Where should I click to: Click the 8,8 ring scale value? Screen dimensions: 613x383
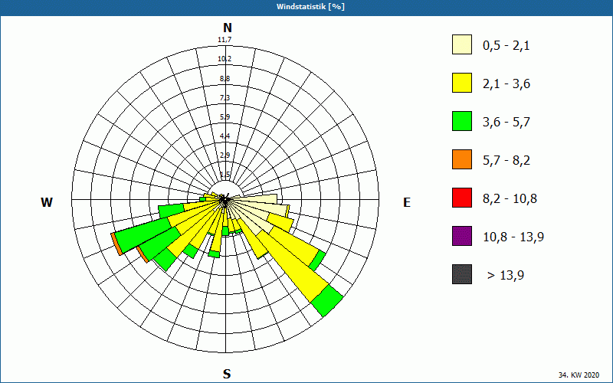[x=225, y=79]
